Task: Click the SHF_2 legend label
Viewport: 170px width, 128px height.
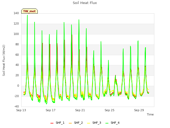Action: [x=78, y=123]
